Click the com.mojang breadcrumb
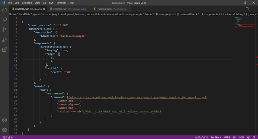258x139 pixels. (x=50, y=14)
